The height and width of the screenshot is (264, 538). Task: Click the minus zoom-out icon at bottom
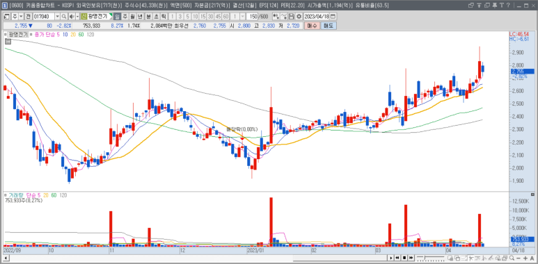click(x=519, y=258)
